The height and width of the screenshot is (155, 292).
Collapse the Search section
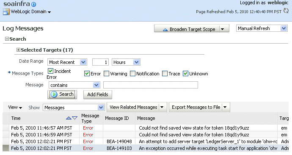click(x=7, y=39)
